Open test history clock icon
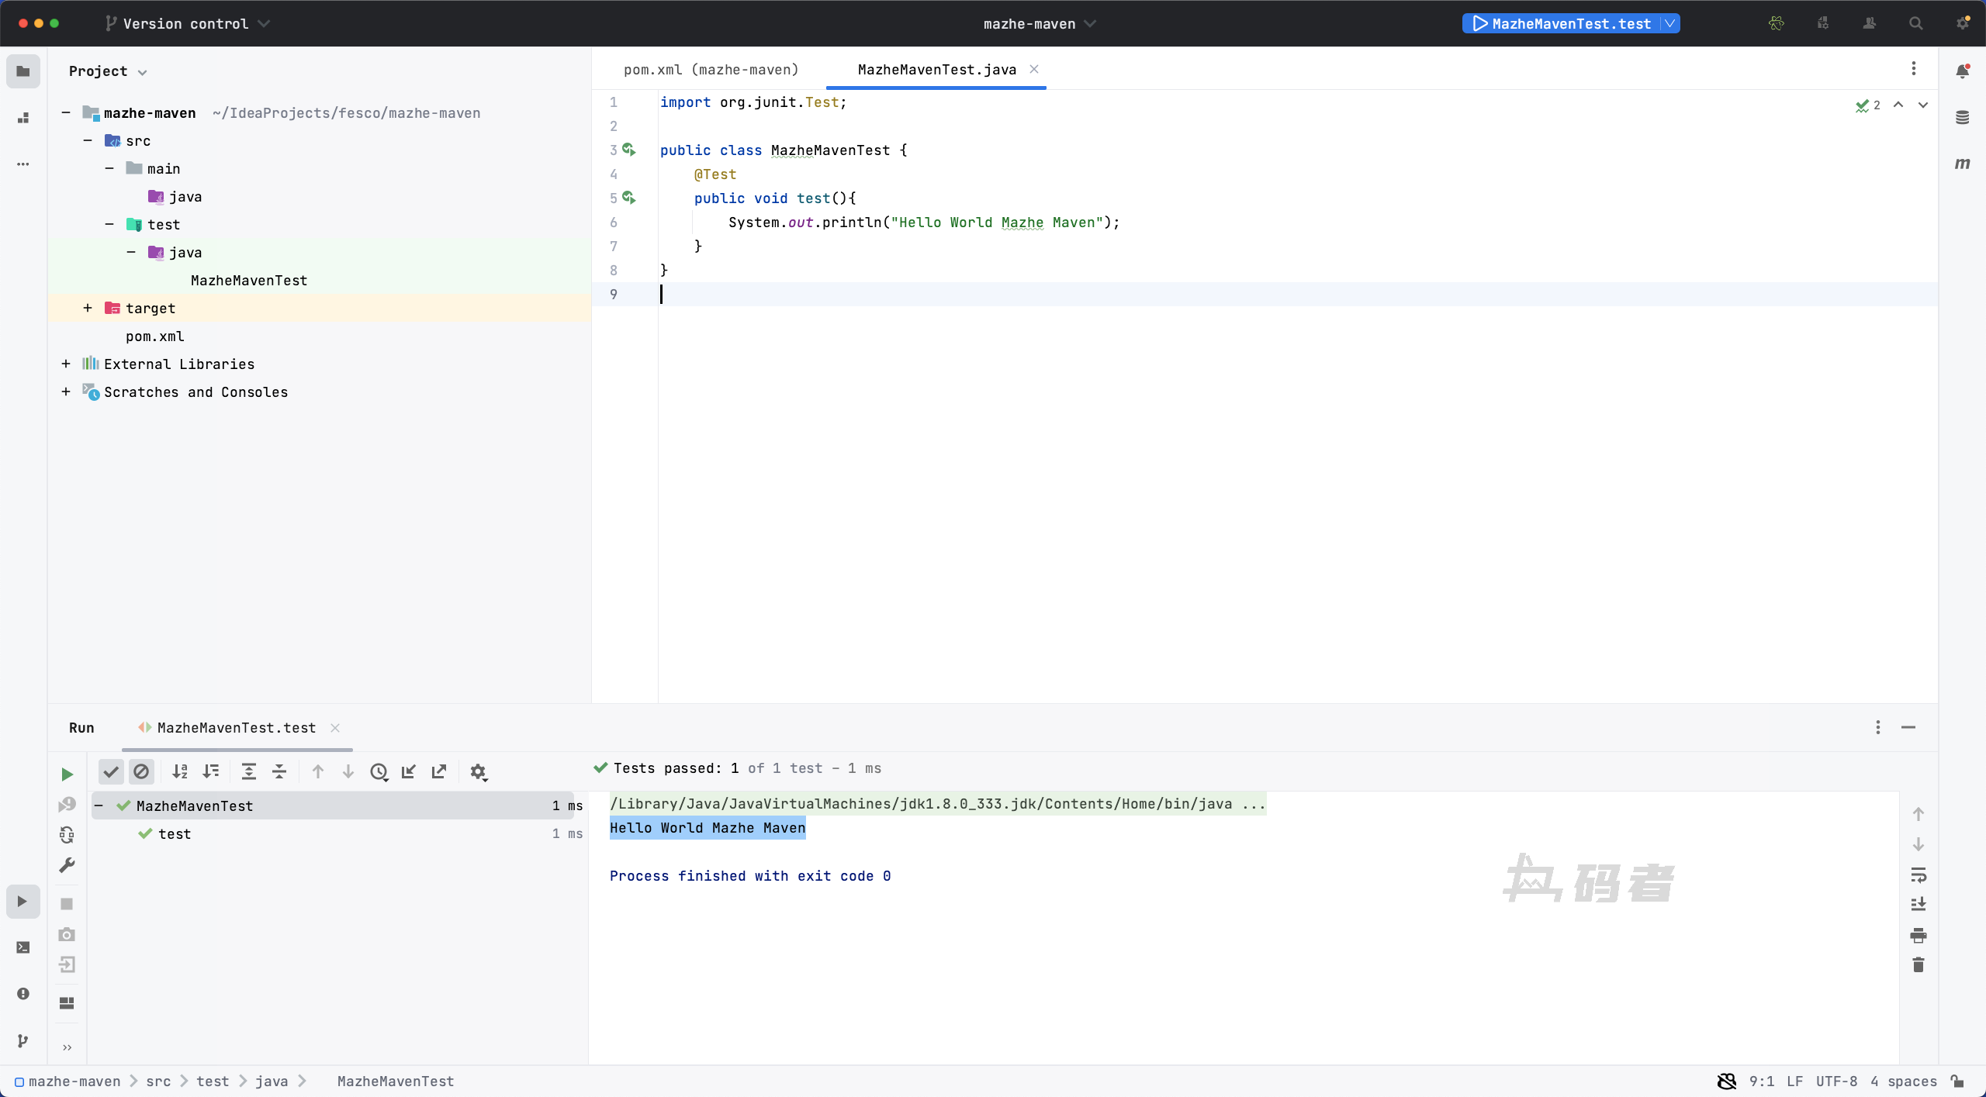Screen dimensions: 1986x1097 coord(379,771)
